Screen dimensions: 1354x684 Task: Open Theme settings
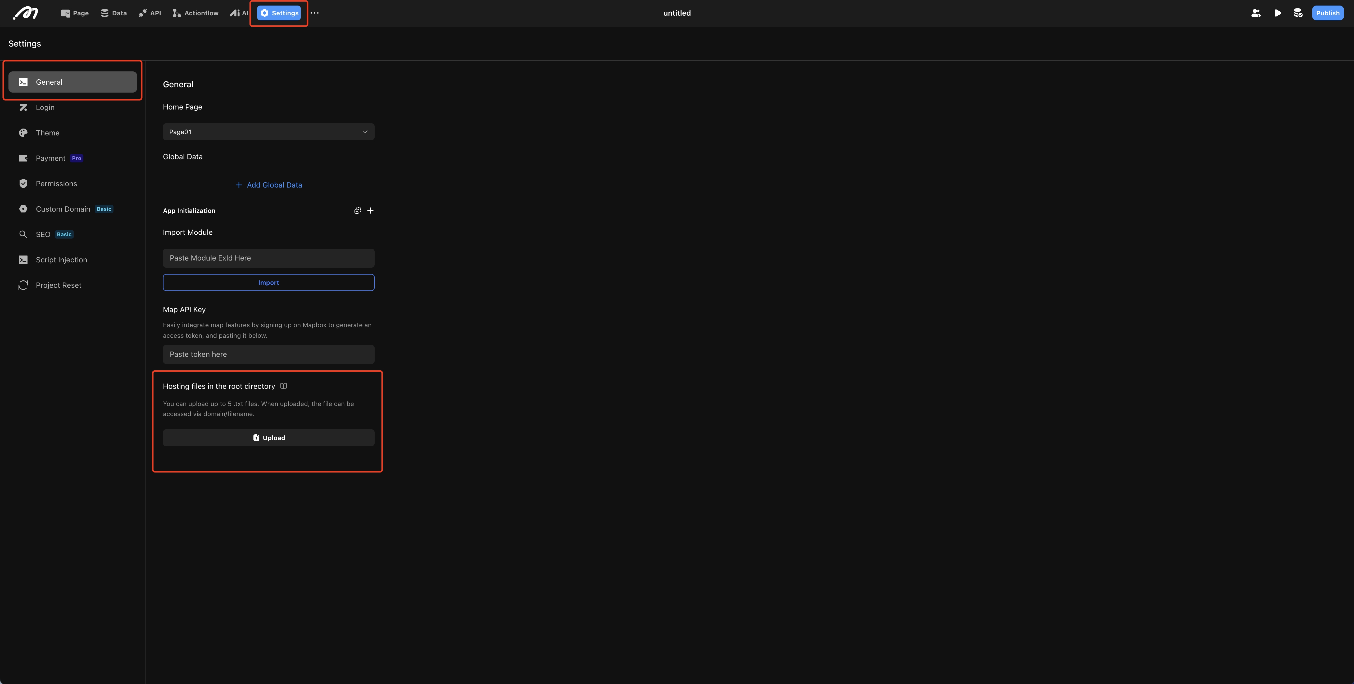(x=72, y=133)
